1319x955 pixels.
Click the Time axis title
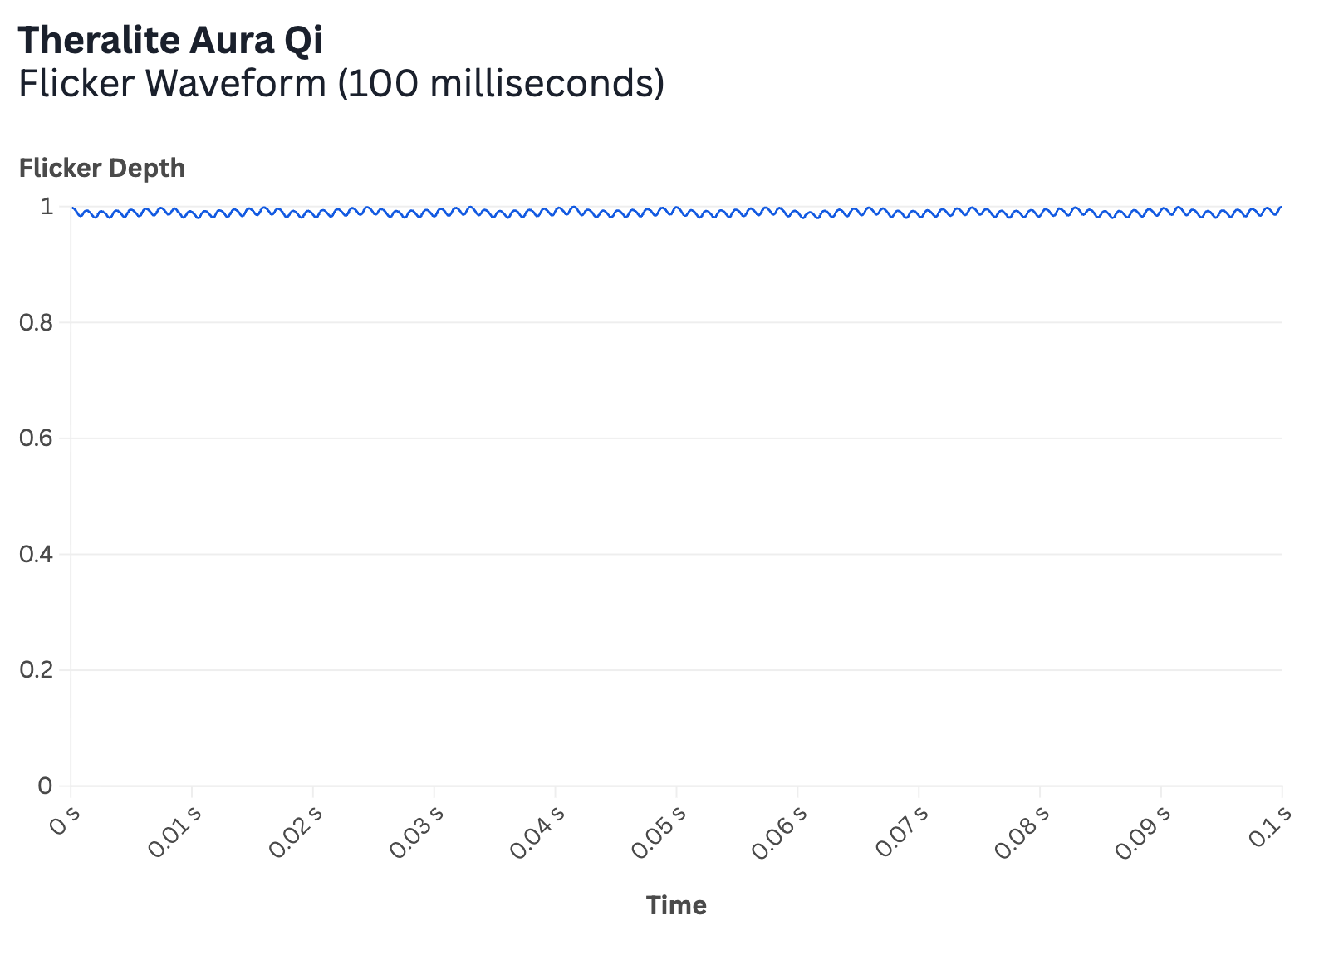tap(676, 905)
